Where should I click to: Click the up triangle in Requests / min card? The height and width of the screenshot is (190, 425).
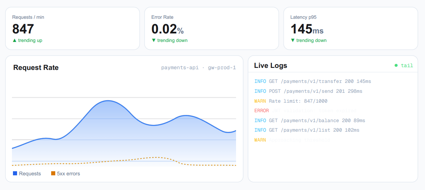coord(14,40)
